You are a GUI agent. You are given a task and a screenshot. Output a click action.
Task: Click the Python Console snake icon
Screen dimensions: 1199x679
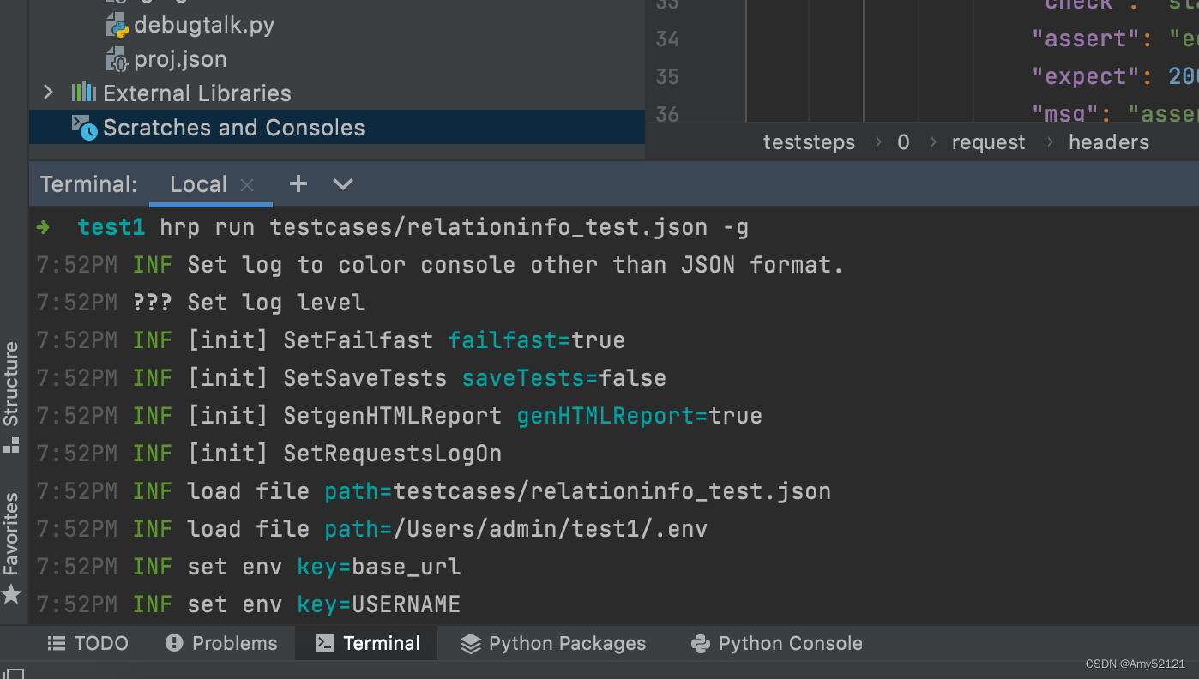coord(701,643)
